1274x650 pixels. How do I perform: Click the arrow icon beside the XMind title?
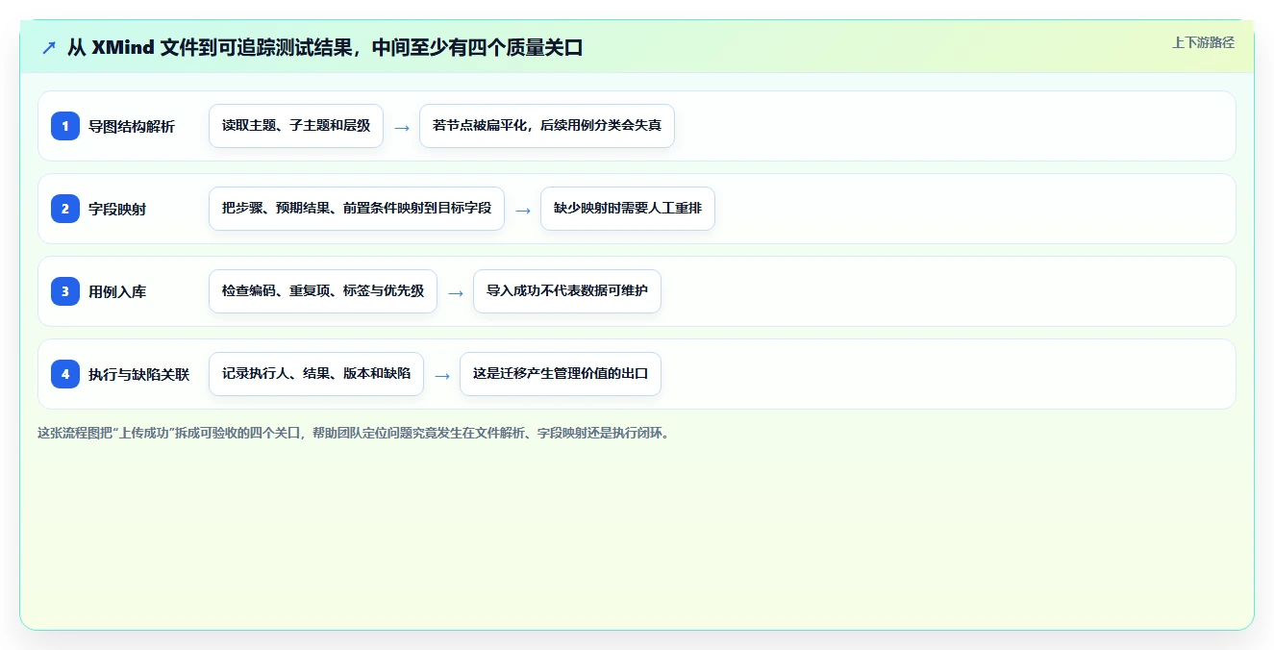coord(49,47)
